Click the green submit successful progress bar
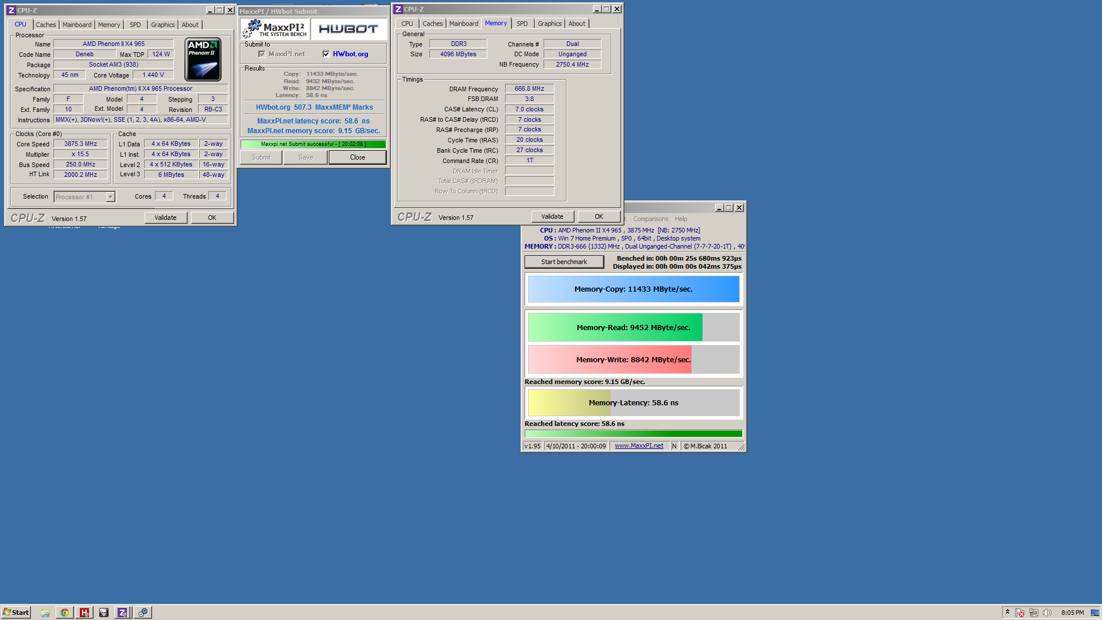Image resolution: width=1102 pixels, height=620 pixels. [x=313, y=144]
